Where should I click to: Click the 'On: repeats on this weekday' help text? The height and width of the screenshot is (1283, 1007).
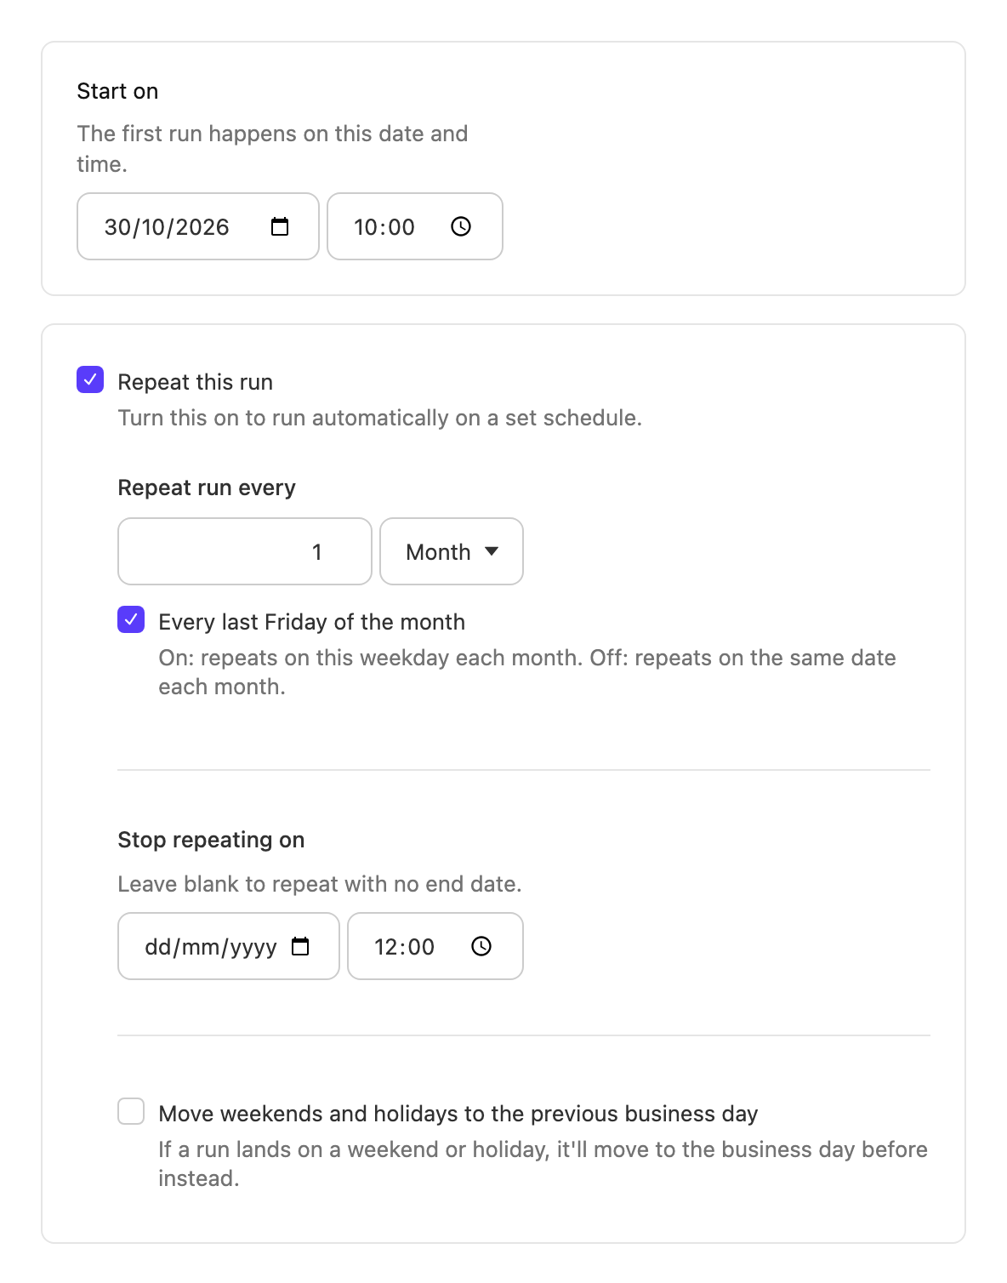tap(527, 672)
